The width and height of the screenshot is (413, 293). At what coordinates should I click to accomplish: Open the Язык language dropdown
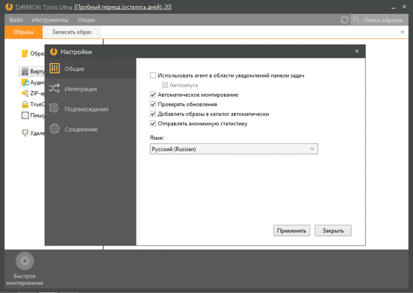(234, 149)
